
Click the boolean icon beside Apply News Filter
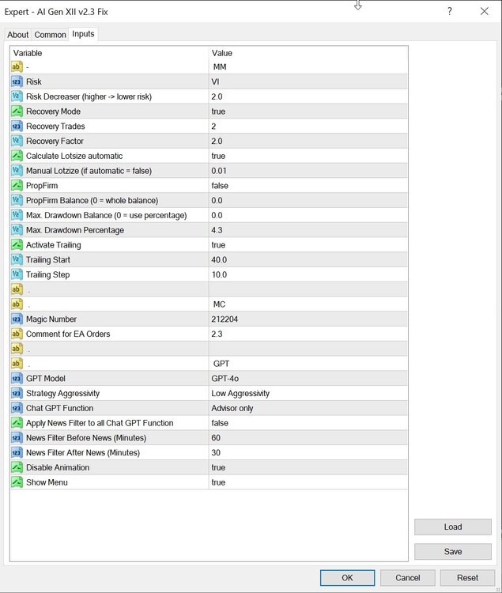(17, 423)
